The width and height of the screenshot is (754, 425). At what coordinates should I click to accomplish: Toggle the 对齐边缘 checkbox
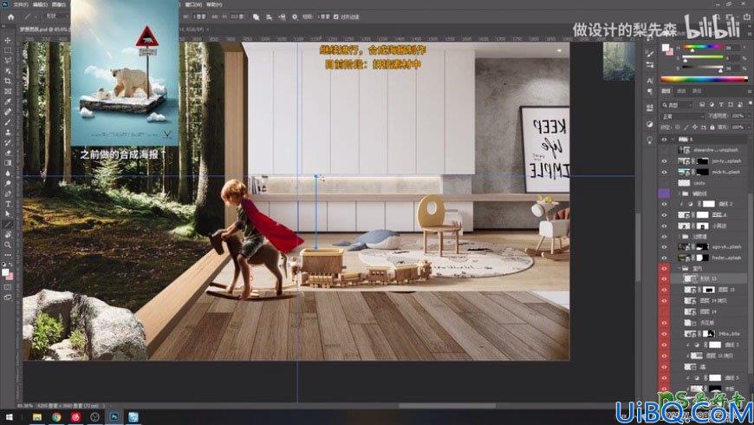pyautogui.click(x=335, y=16)
